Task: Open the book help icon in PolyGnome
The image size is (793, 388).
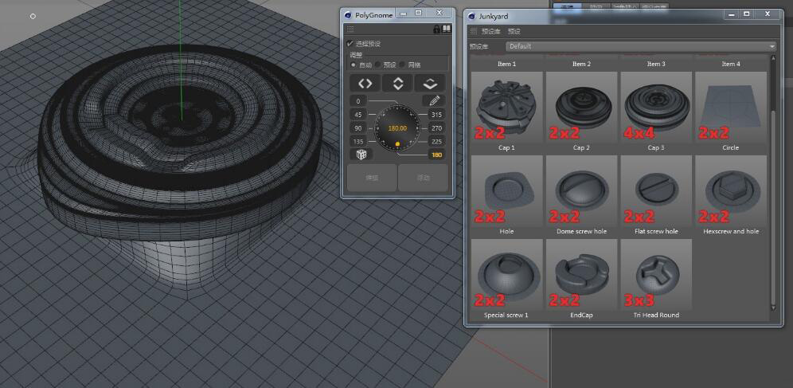Action: pos(447,29)
